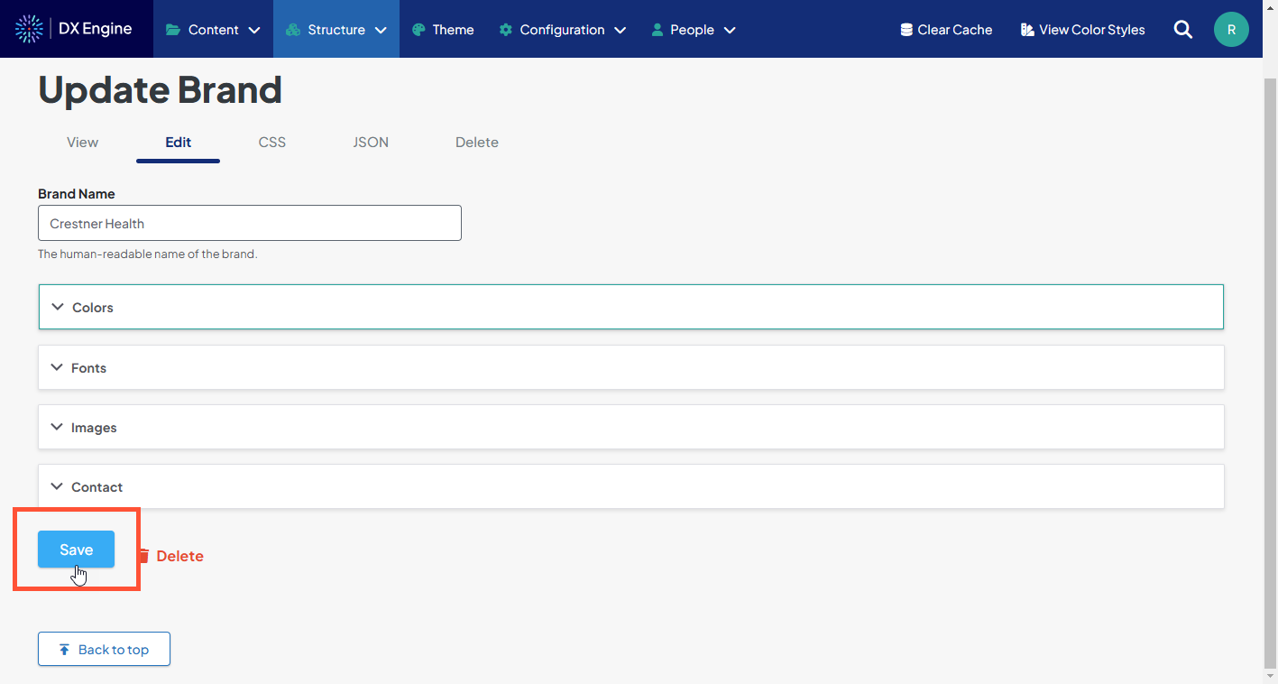Screen dimensions: 1278x684
Task: Open the Structure dropdown arrow
Action: click(x=381, y=30)
